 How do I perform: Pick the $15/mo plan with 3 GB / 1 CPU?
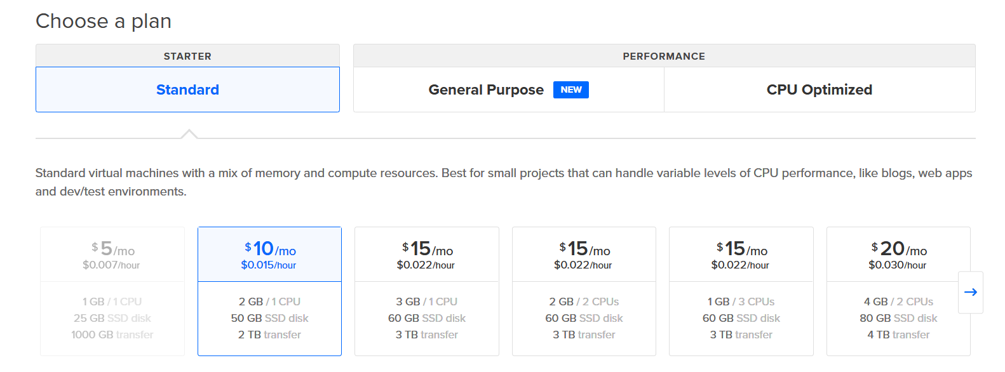point(426,291)
